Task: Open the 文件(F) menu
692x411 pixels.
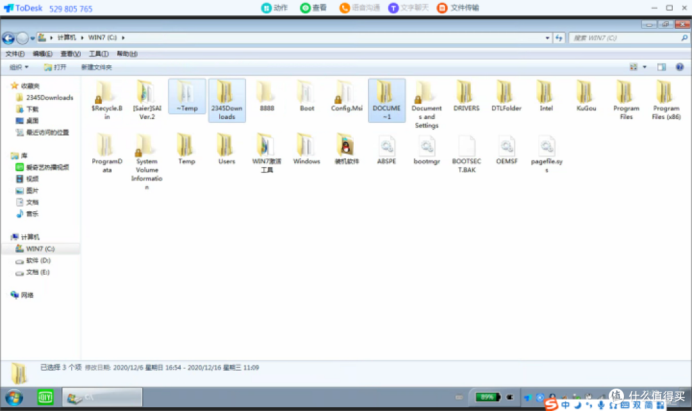Action: (x=15, y=54)
